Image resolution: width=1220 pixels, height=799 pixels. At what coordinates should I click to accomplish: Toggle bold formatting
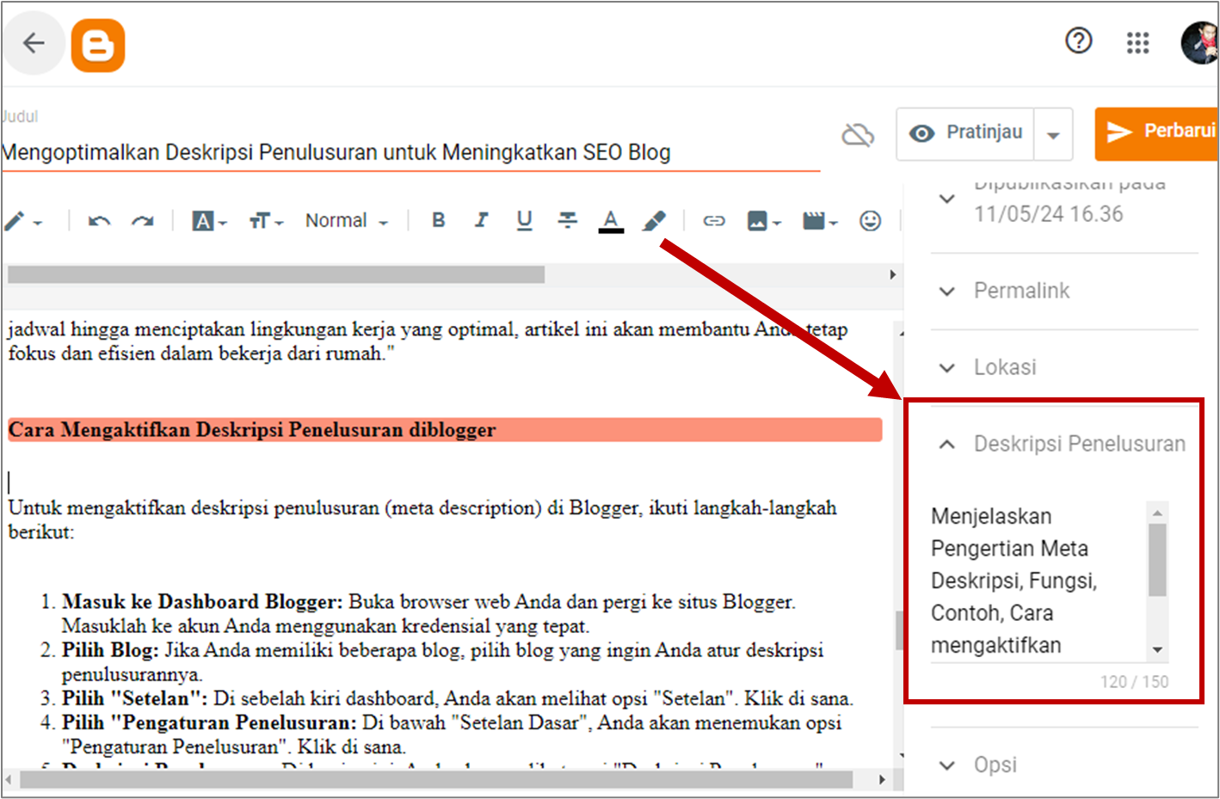439,220
